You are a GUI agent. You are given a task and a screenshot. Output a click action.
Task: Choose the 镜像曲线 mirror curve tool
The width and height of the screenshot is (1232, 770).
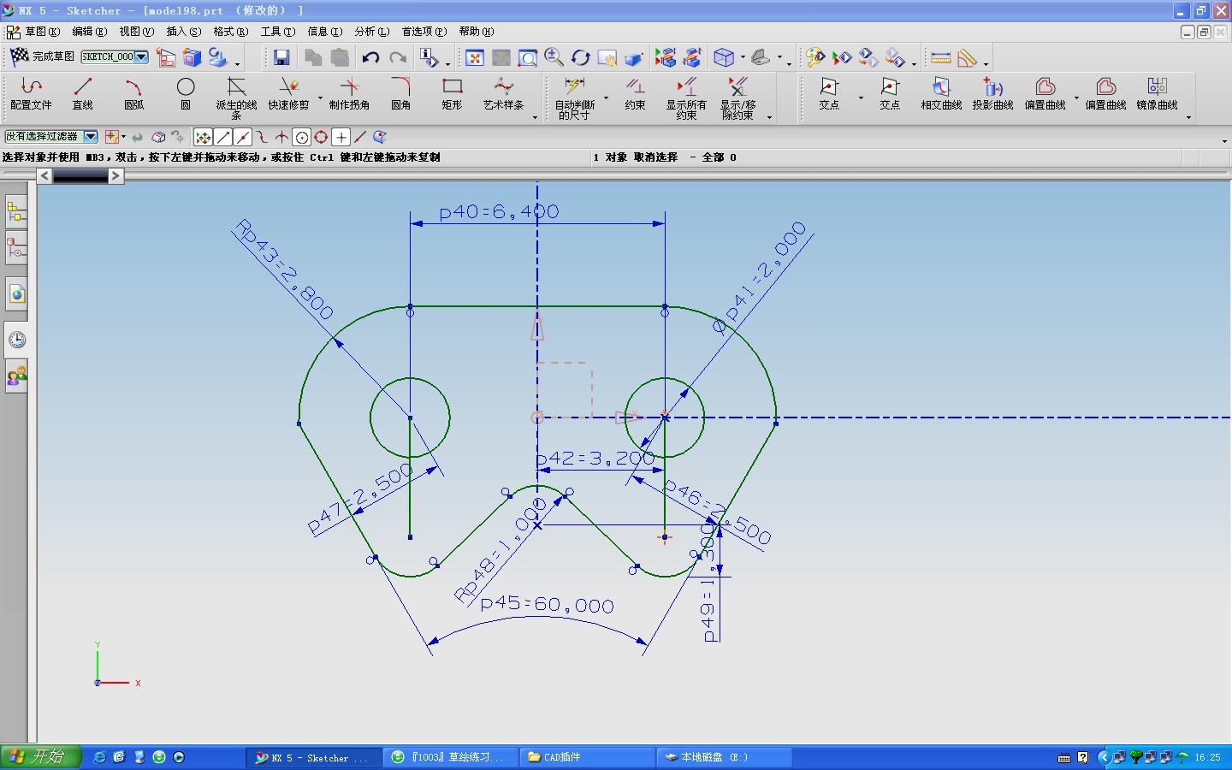click(x=1157, y=94)
